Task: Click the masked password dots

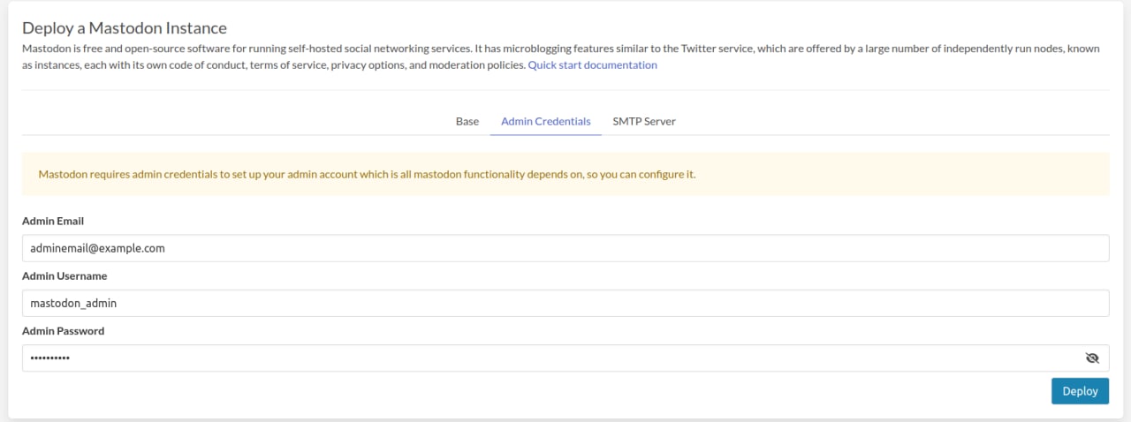Action: tap(49, 358)
